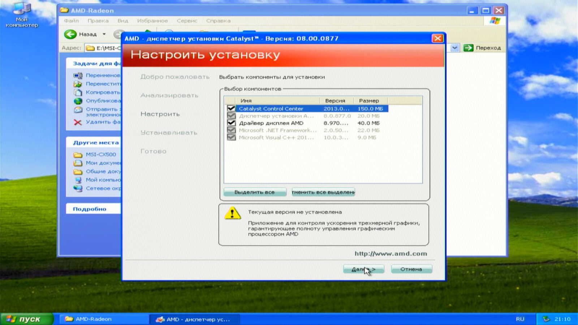The width and height of the screenshot is (578, 325).
Task: Click the Copy file task icon
Action: click(78, 92)
